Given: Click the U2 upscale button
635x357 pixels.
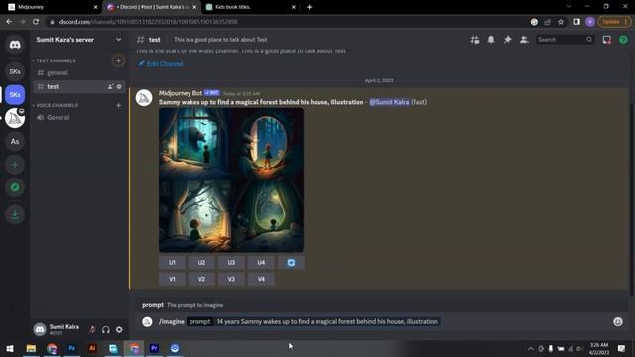Looking at the screenshot, I should tap(201, 262).
